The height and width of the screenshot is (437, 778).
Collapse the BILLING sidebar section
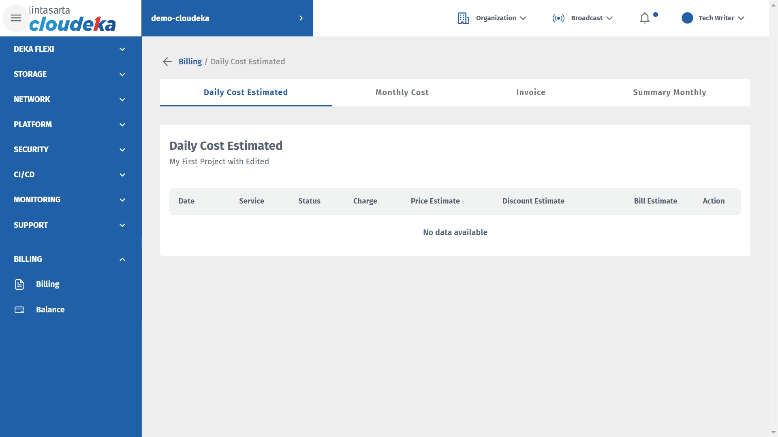pos(70,259)
